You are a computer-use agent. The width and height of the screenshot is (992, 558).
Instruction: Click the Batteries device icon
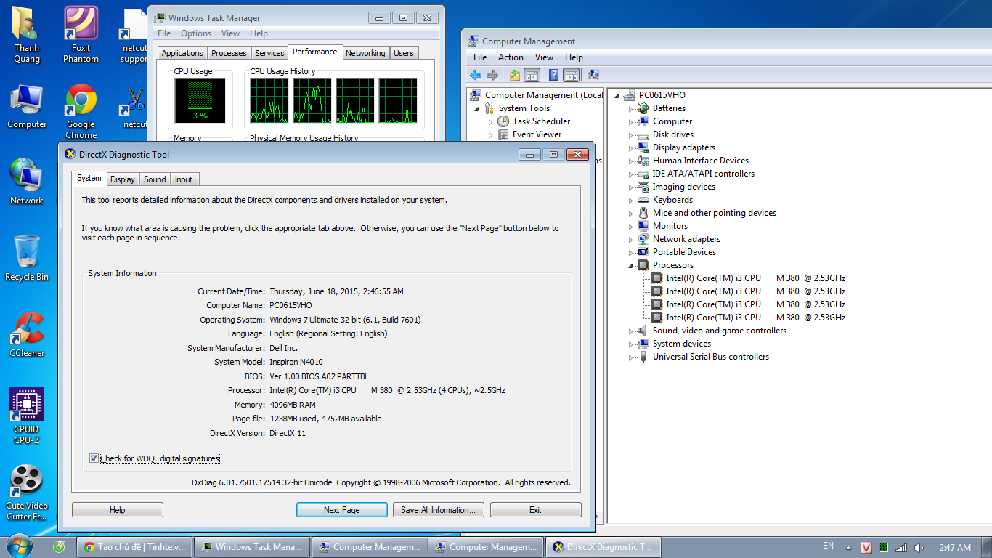tap(643, 108)
